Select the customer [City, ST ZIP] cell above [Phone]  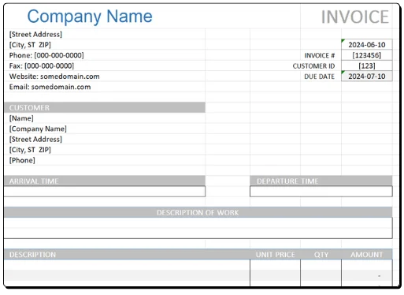point(105,150)
